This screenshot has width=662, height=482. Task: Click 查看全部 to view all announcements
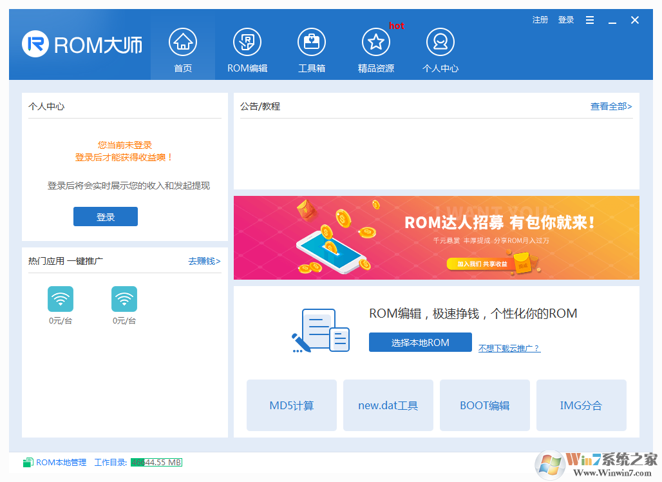(610, 106)
